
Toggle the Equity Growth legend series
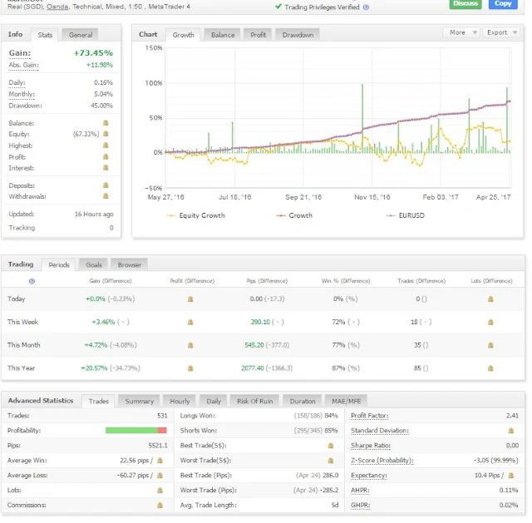195,215
